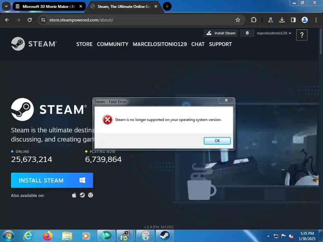Toggle the browser side panel
This screenshot has height=242, width=323.
tap(293, 20)
